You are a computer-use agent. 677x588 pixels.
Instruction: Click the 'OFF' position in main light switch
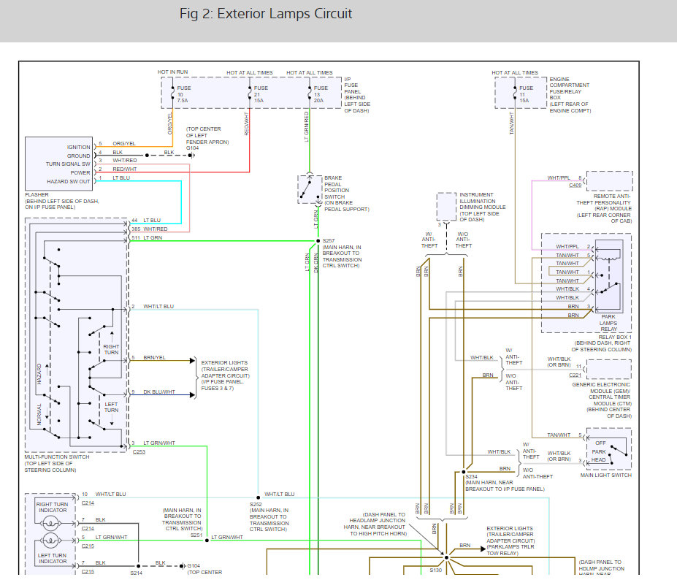pos(600,443)
